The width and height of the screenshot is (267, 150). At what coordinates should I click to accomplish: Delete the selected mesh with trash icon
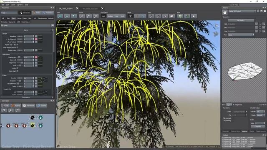click(265, 11)
